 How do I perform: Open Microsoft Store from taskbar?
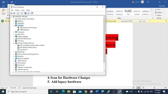coord(74,92)
